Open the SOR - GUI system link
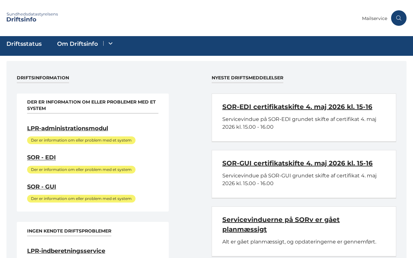The height and width of the screenshot is (258, 413). pyautogui.click(x=42, y=187)
